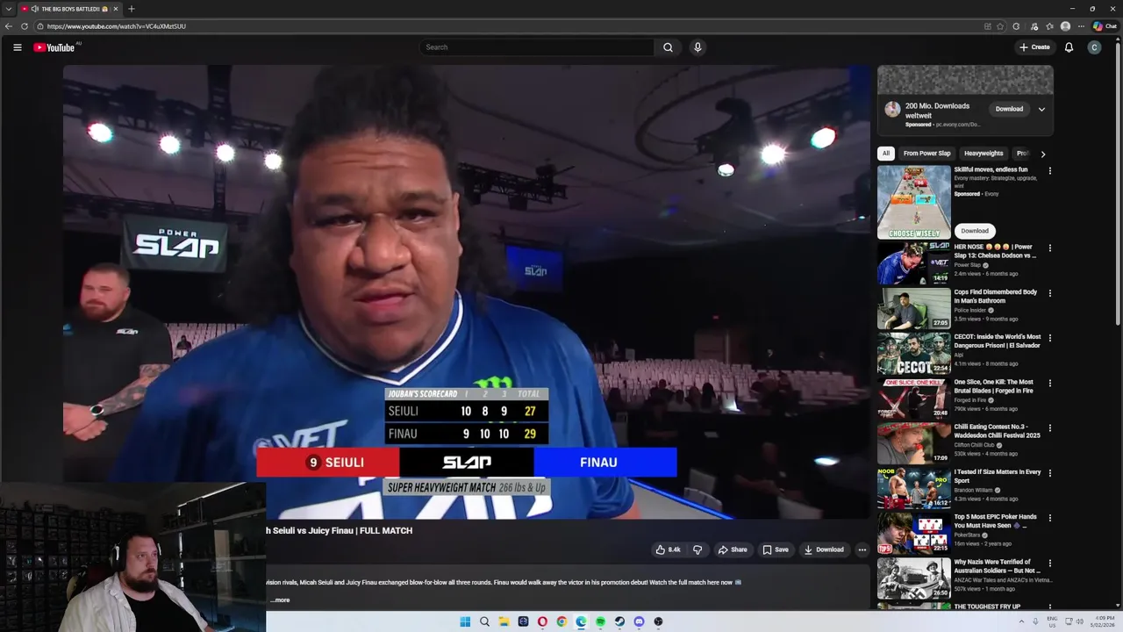1123x632 pixels.
Task: Open Steam from taskbar
Action: [619, 621]
